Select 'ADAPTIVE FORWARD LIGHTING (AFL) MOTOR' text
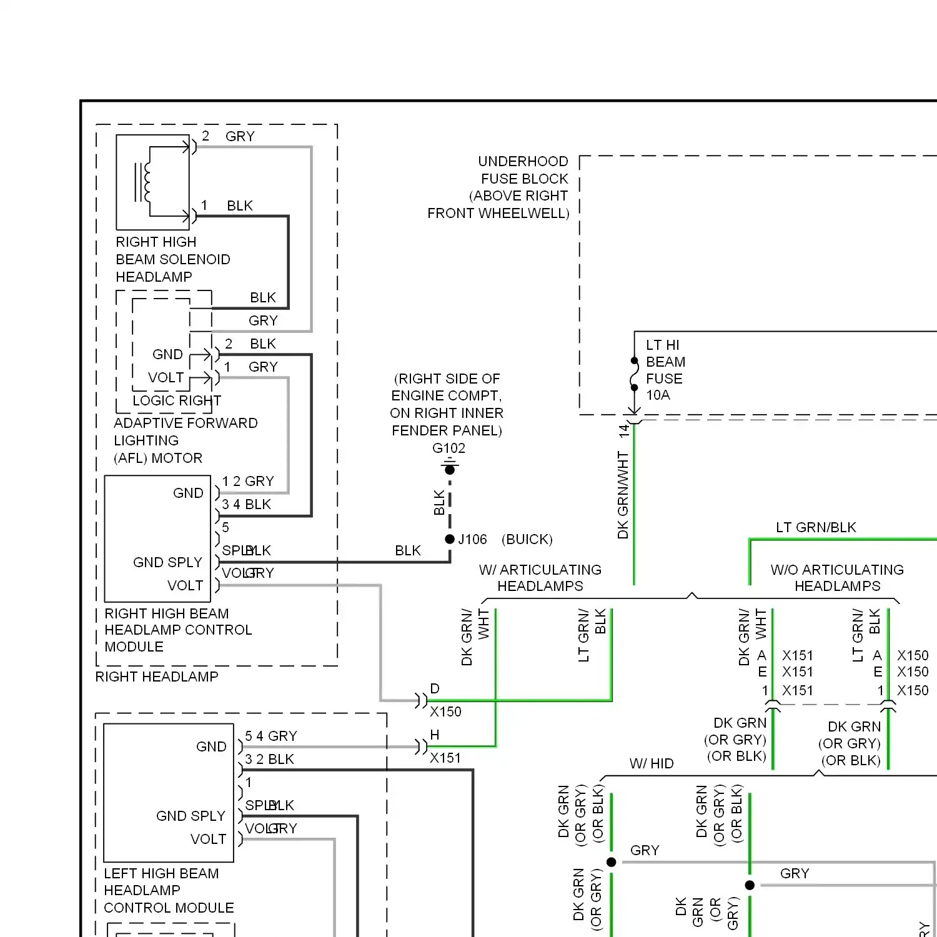 (x=186, y=440)
